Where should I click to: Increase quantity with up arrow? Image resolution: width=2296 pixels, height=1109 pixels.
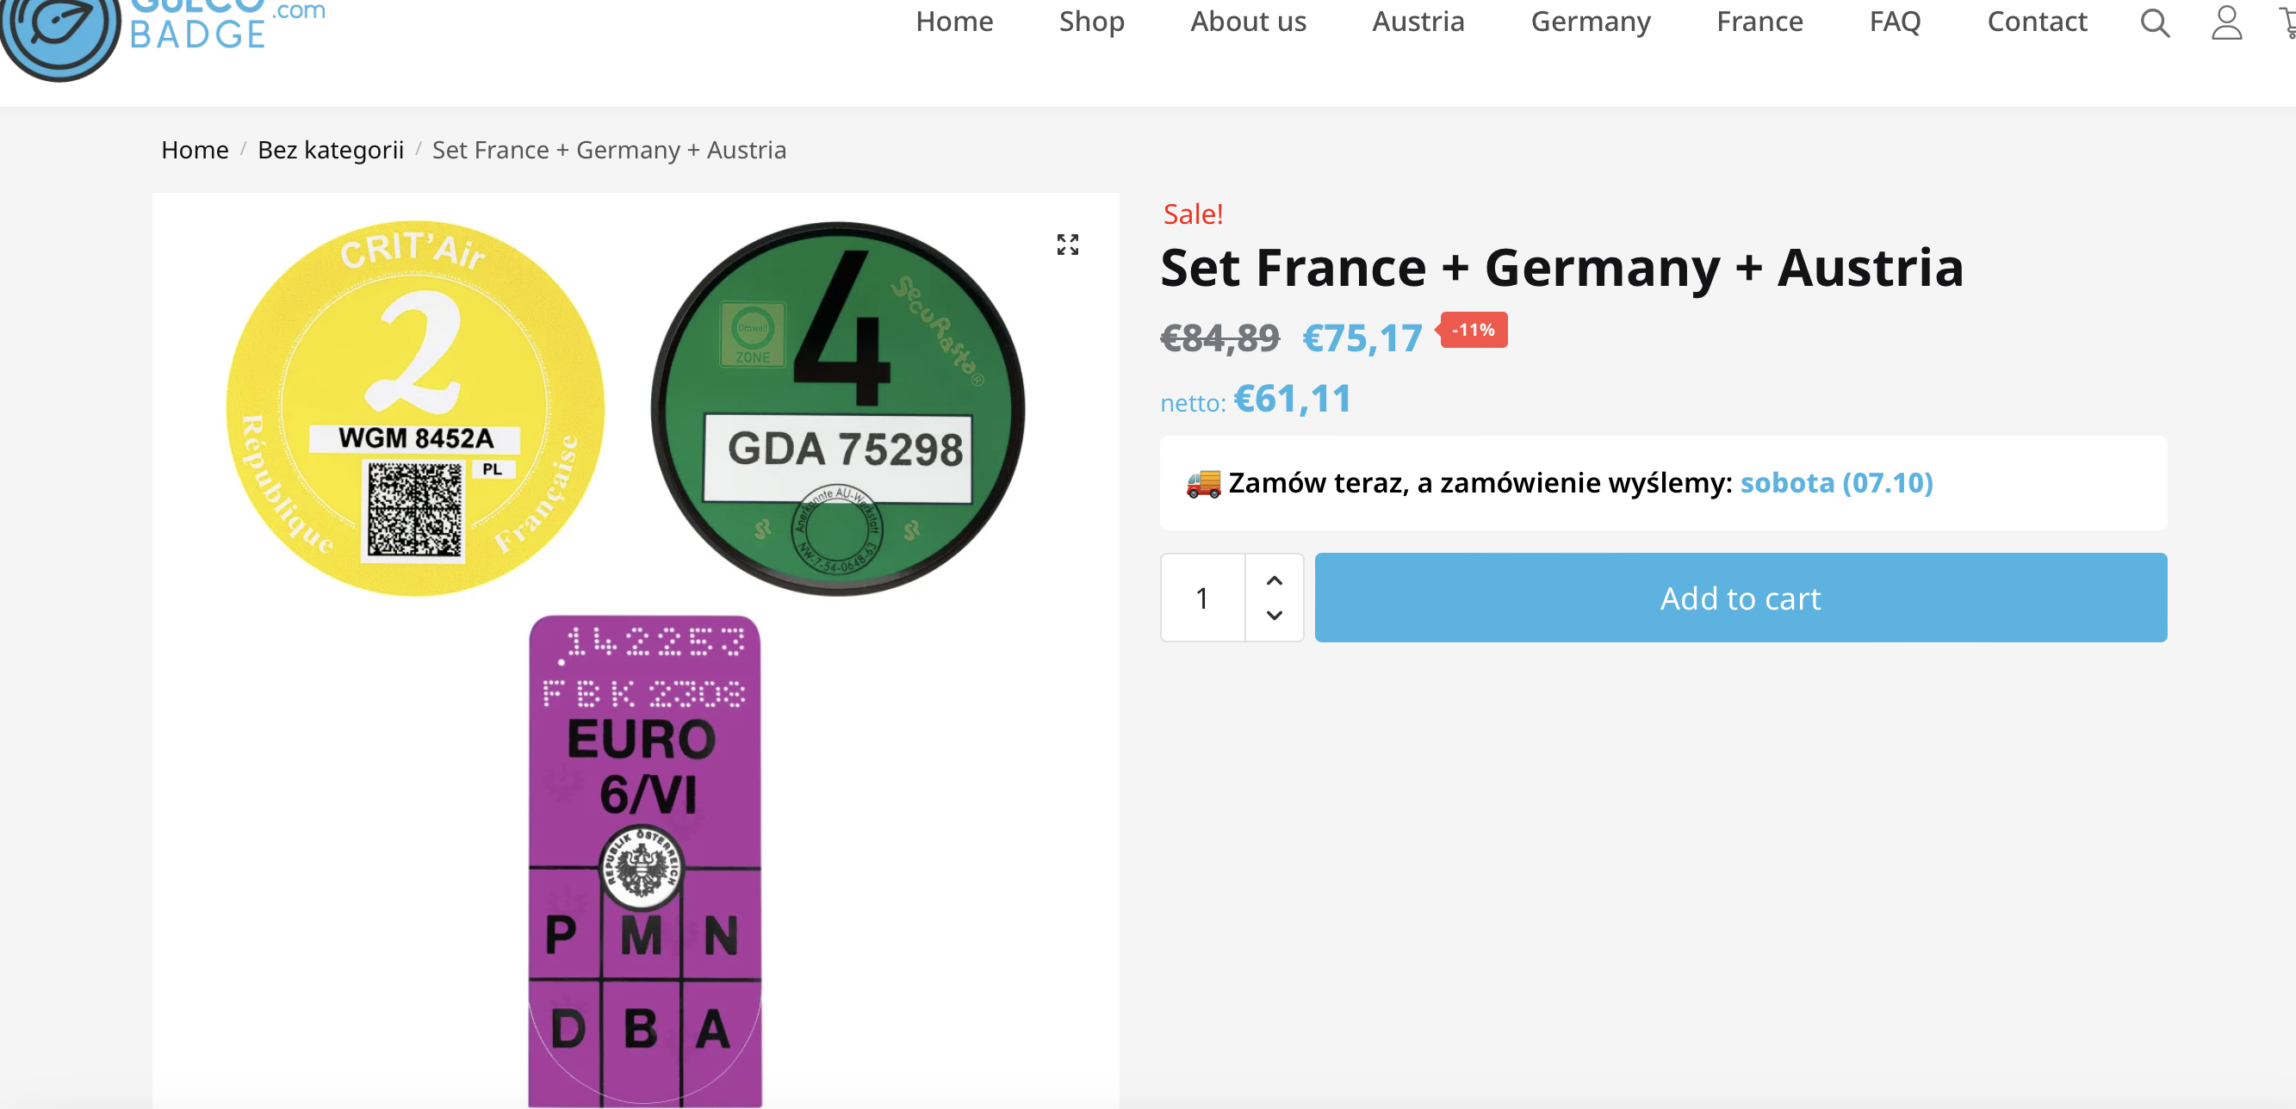(1274, 579)
